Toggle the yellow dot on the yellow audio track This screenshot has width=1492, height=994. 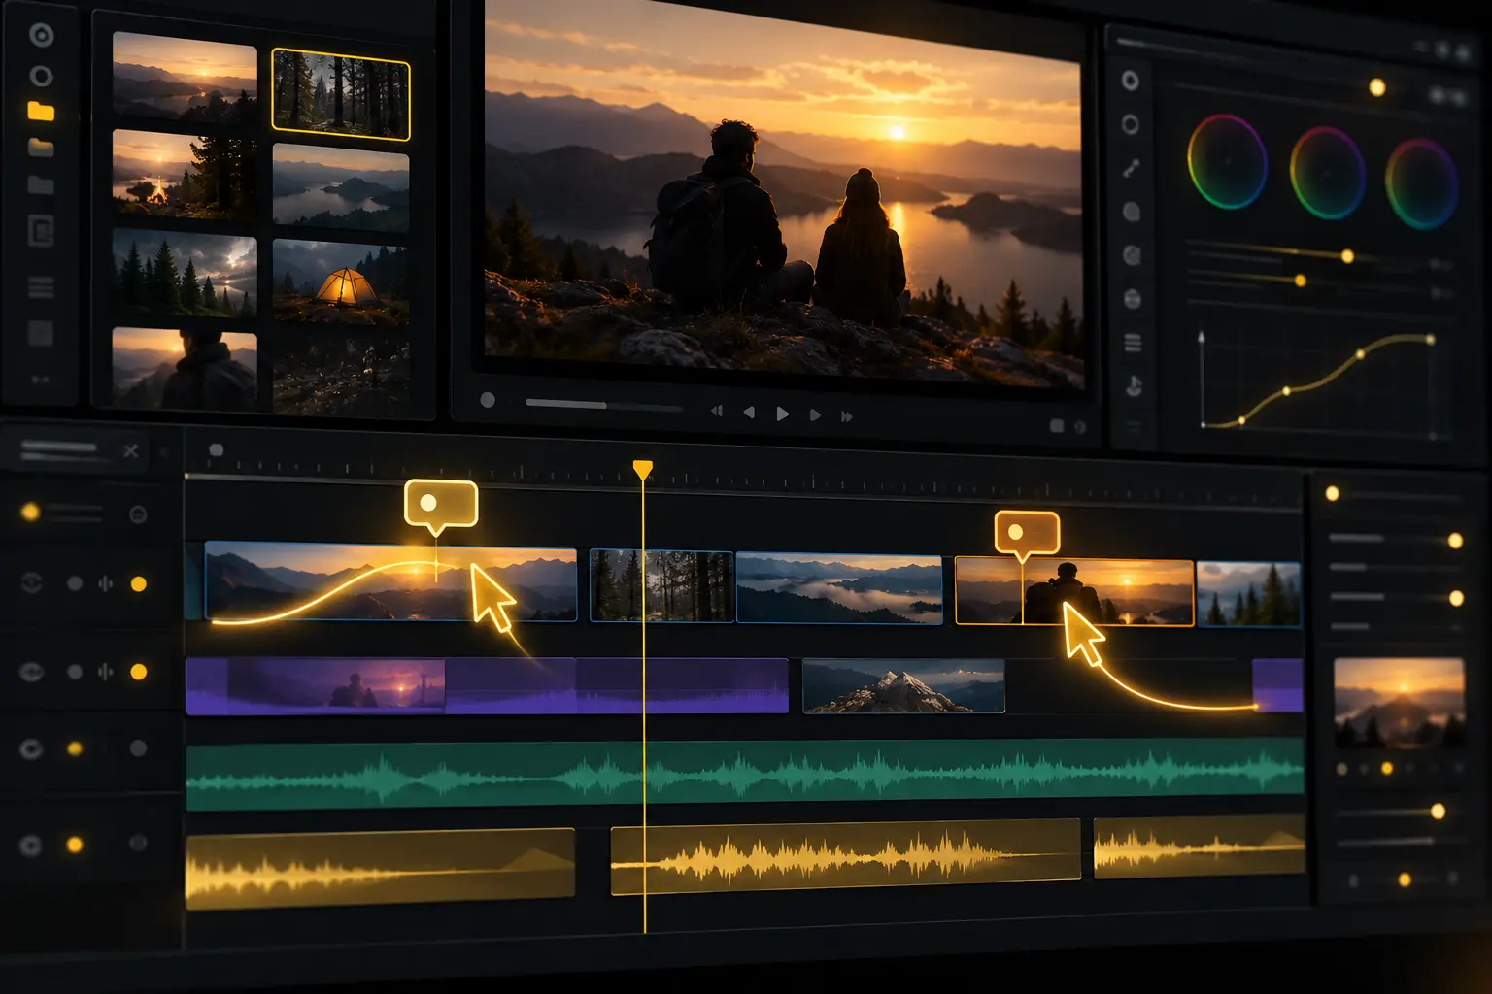click(75, 845)
